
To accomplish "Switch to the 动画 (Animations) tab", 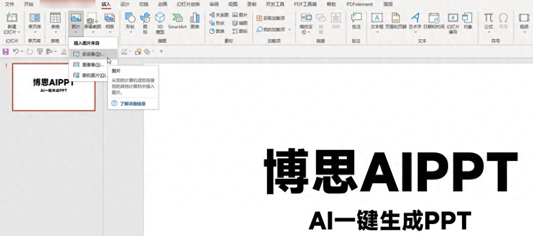I will pyautogui.click(x=163, y=4).
